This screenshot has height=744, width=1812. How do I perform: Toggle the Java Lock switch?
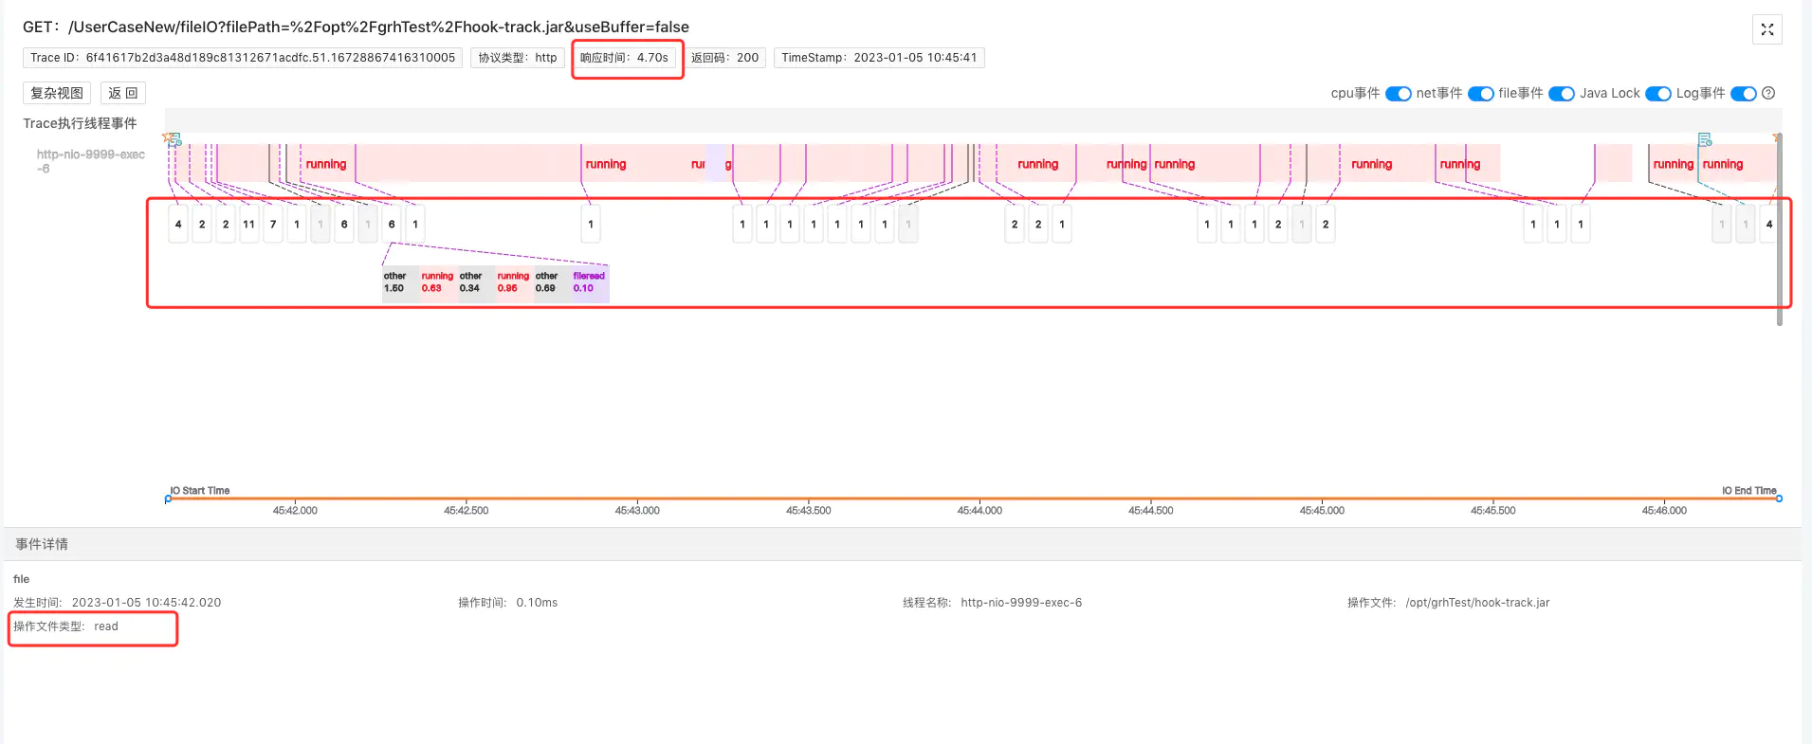[x=1657, y=94]
